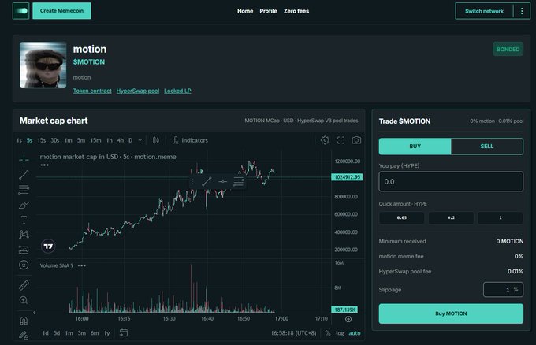Expand Volume SMA 9 indicator options
536x345 pixels.
click(82, 265)
